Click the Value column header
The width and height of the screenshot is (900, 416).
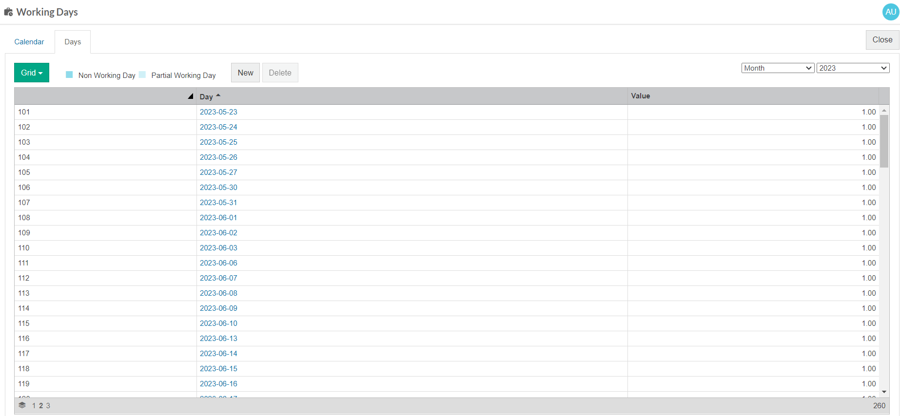click(640, 96)
